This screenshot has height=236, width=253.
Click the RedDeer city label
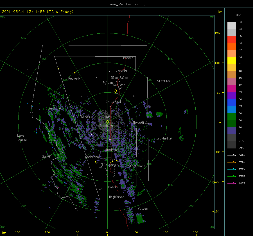point(119,85)
